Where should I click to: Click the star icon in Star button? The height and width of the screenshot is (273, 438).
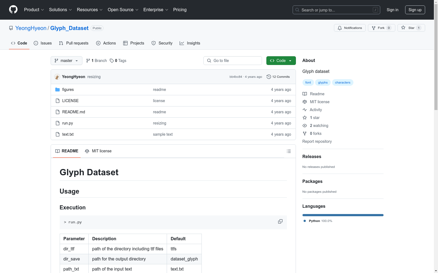pyautogui.click(x=403, y=28)
